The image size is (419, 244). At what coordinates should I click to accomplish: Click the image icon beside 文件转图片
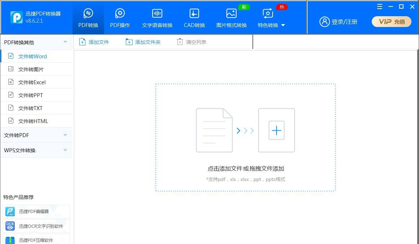point(11,69)
